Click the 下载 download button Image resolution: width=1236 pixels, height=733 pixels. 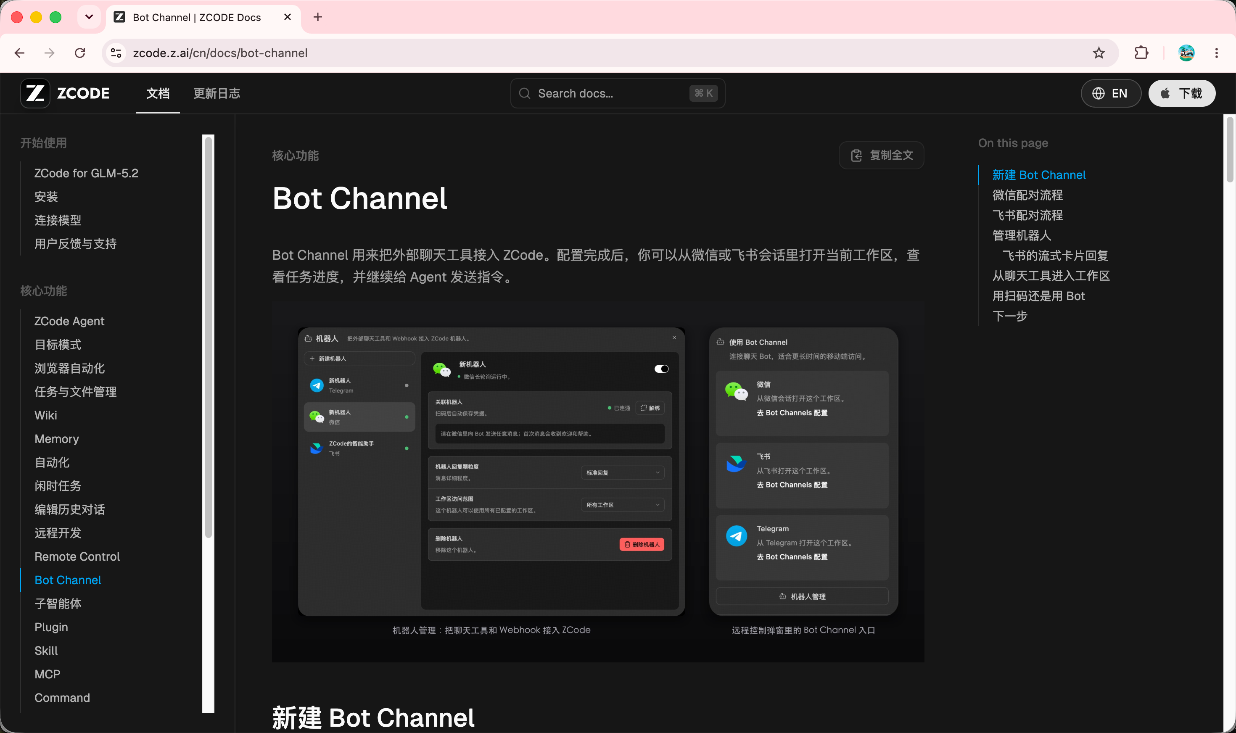point(1182,93)
